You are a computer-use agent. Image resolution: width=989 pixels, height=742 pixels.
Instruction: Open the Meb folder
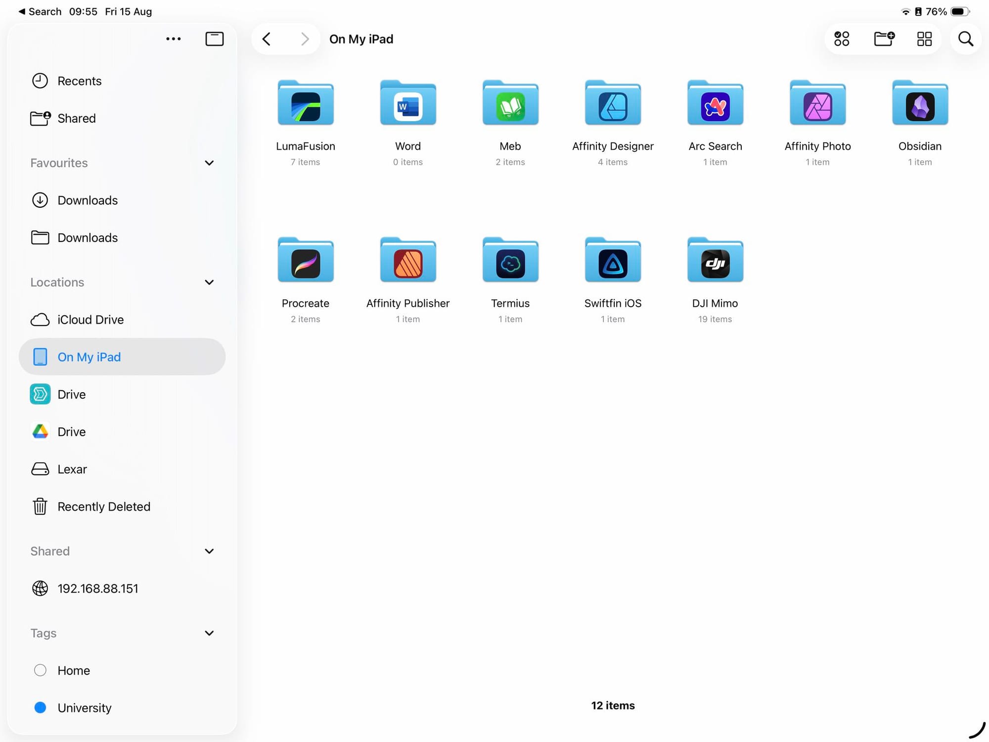pyautogui.click(x=510, y=102)
